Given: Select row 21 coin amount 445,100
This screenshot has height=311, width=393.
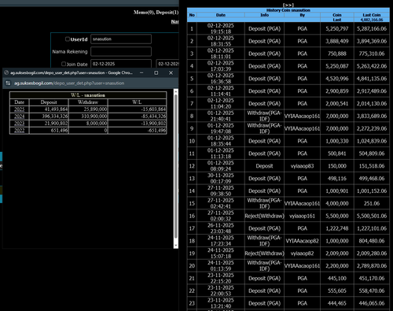Looking at the screenshot, I should point(337,278).
